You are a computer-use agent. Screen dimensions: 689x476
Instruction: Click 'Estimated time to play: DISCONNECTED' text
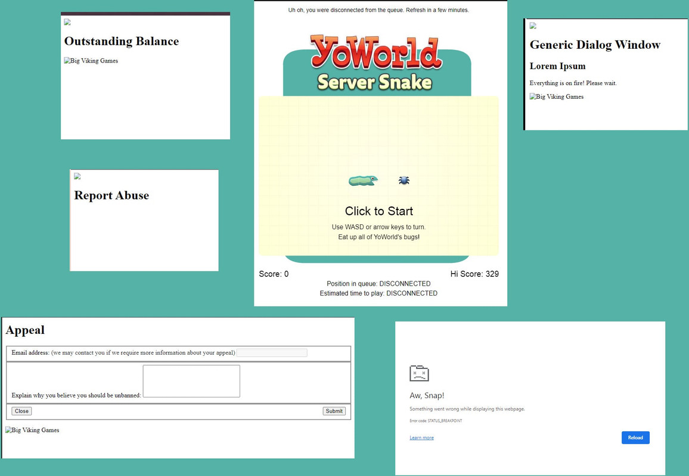(x=379, y=293)
